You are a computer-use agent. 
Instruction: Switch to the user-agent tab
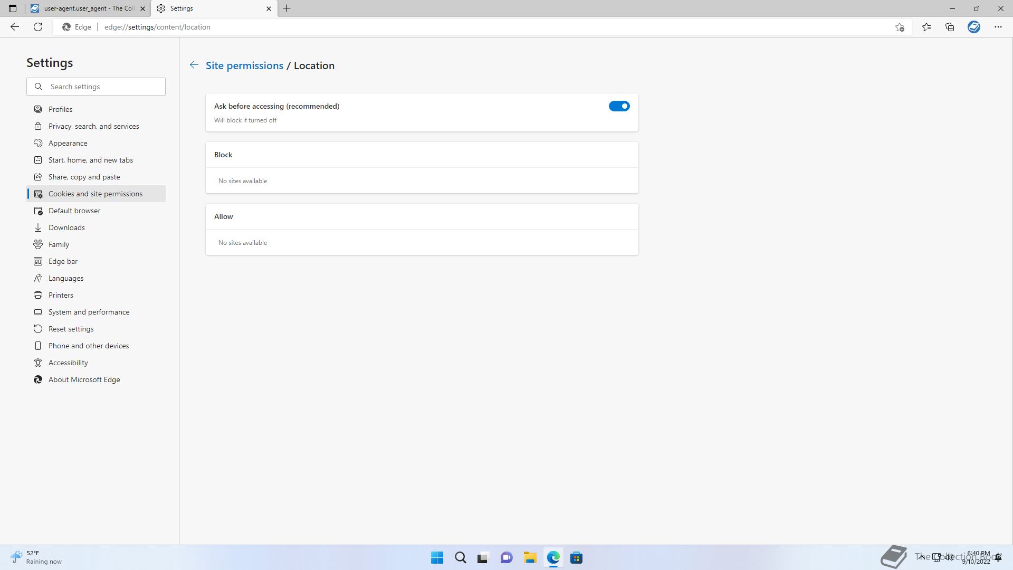point(87,8)
